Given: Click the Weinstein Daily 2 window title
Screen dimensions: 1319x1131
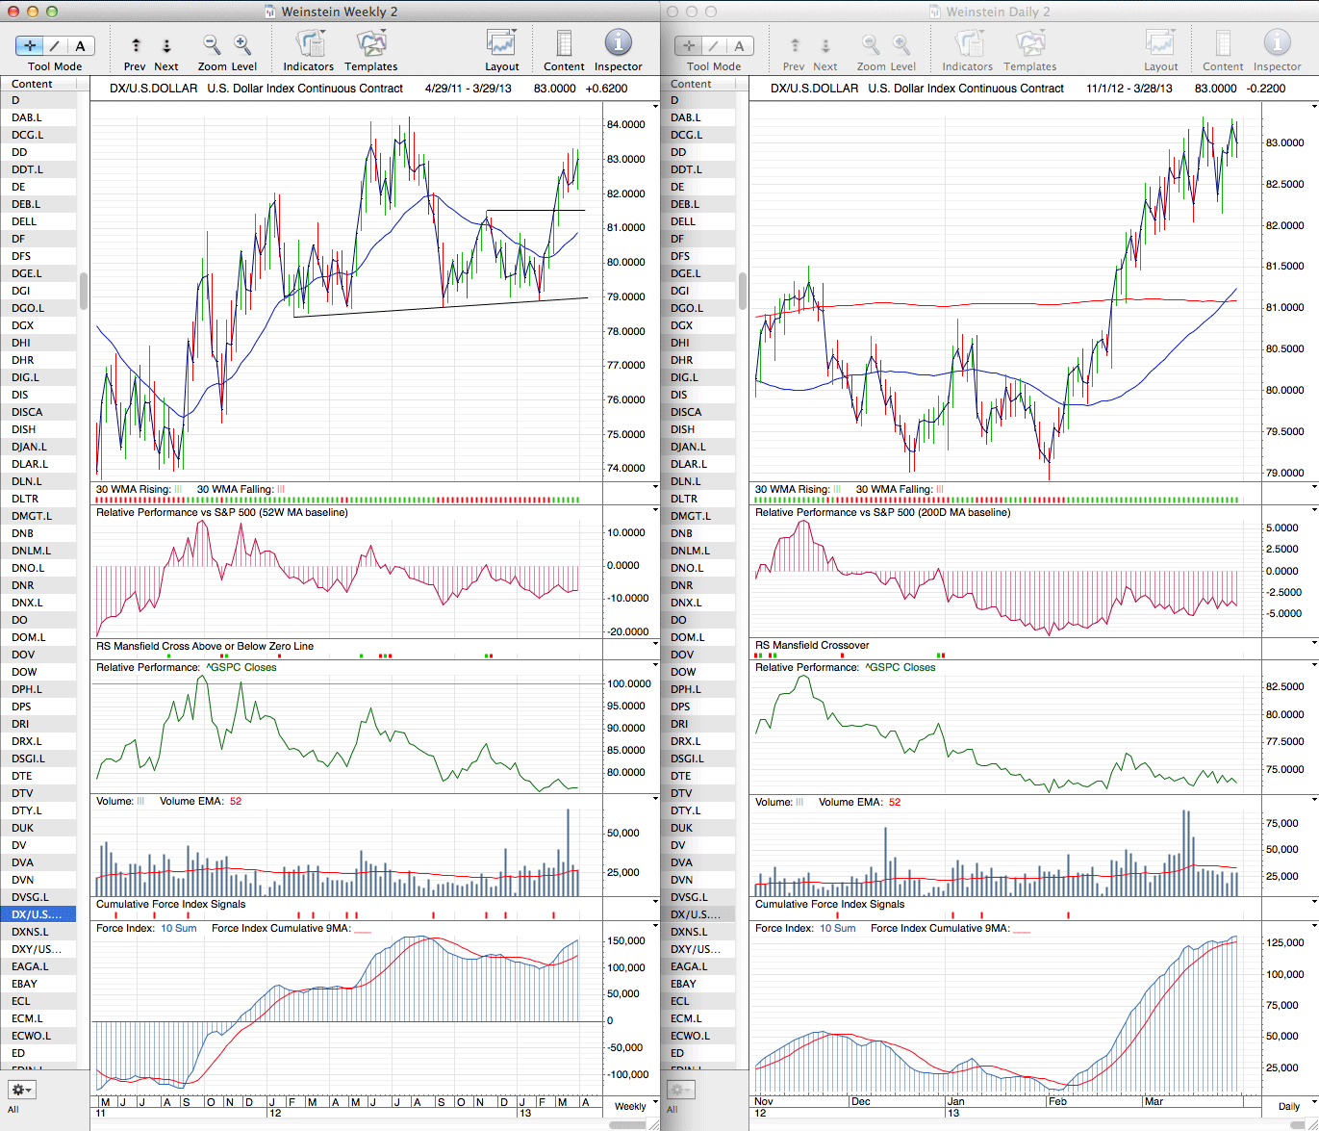Looking at the screenshot, I should click(998, 12).
